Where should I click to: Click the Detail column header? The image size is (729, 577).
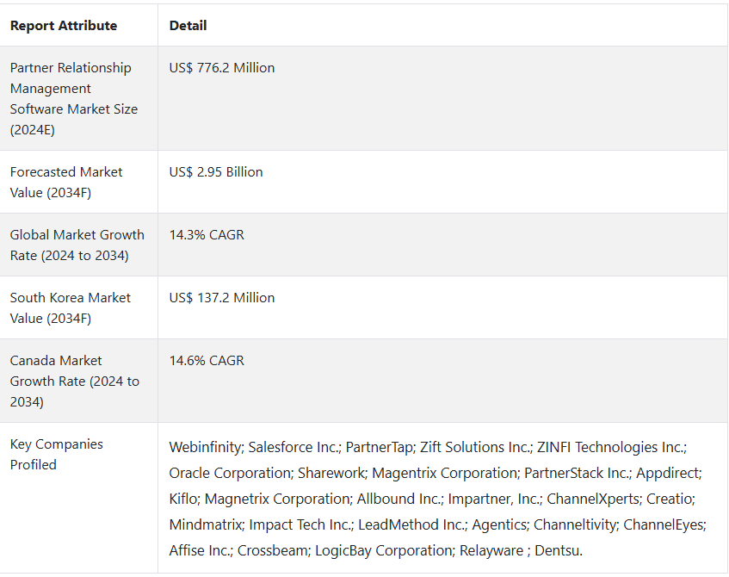[x=188, y=26]
